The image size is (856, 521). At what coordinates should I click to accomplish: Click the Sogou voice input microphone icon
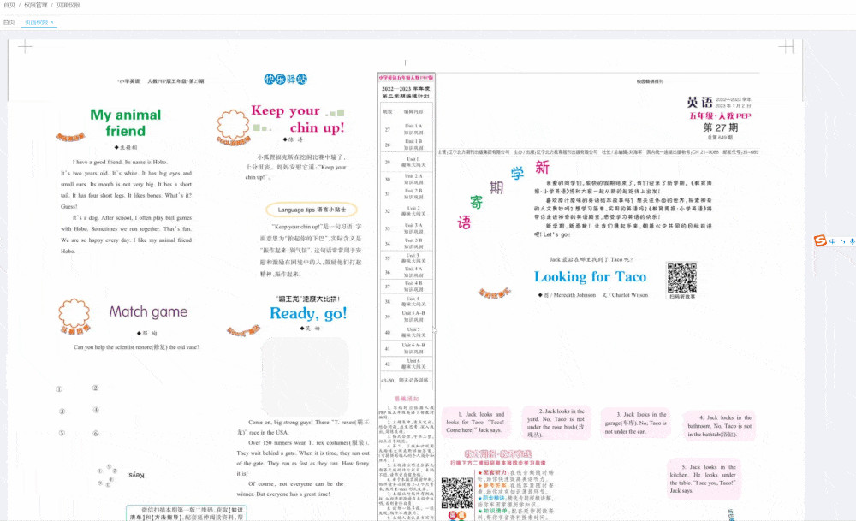[x=853, y=241]
